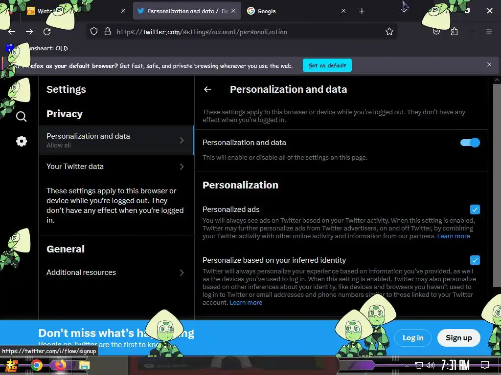The image size is (501, 375).
Task: Open the volume speaker icon in tray
Action: coord(431,365)
